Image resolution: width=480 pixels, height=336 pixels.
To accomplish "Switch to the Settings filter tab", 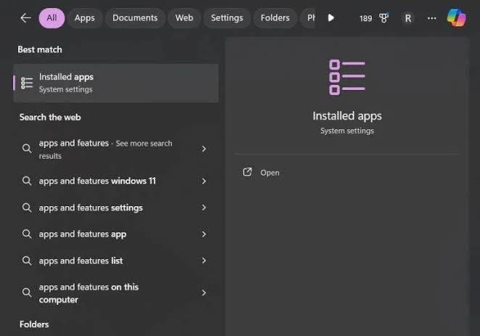I will 227,18.
